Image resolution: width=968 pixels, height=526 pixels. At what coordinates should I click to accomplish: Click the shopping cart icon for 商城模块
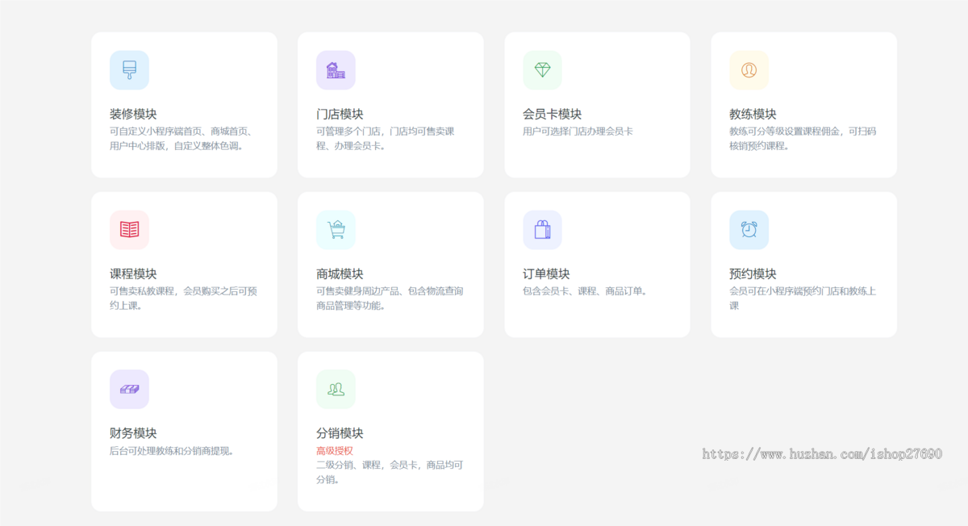coord(336,230)
